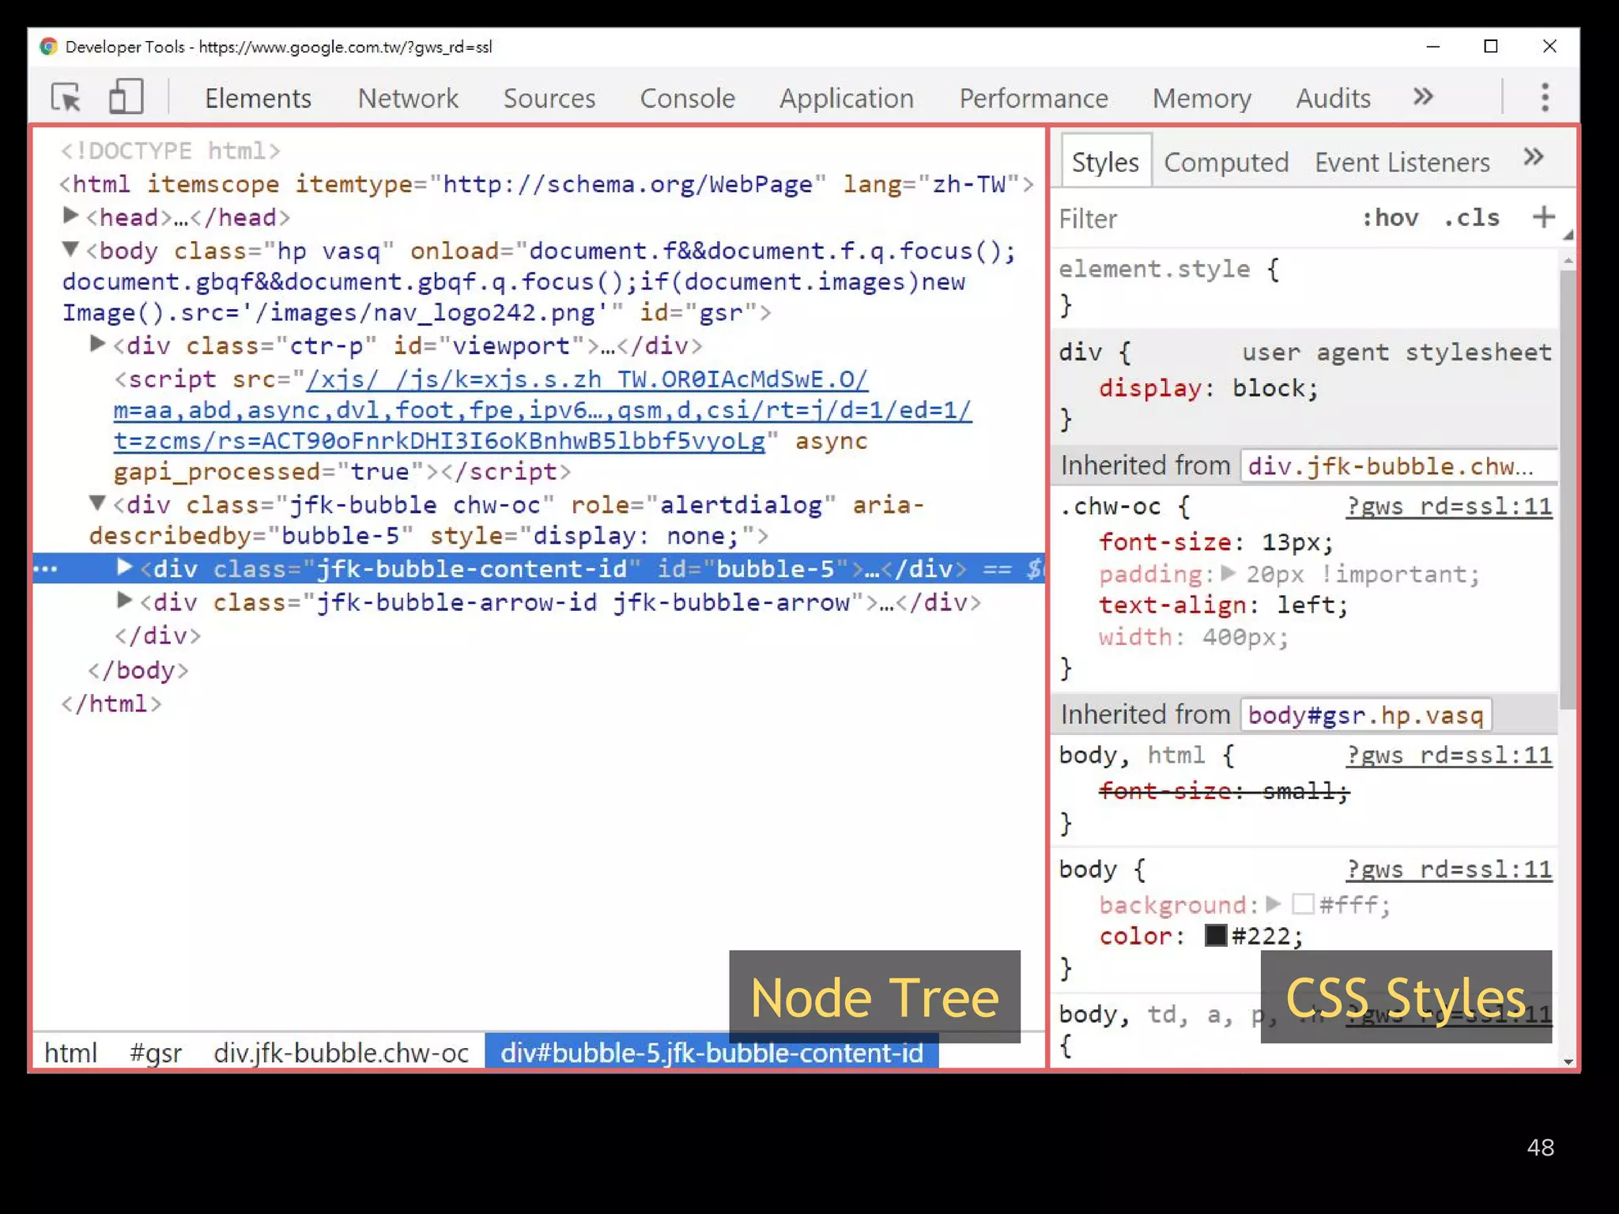Click the ellipsis beside selected bubble-5 node

tap(46, 568)
